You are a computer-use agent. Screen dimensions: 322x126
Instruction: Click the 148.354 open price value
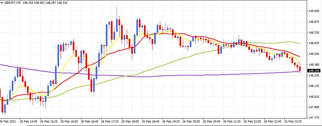(x=28, y=3)
